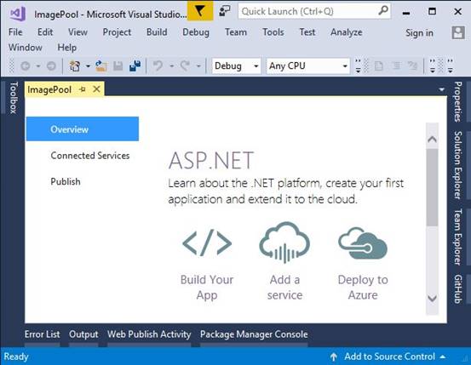The width and height of the screenshot is (471, 365).
Task: Open the feedback icon in title bar
Action: (x=225, y=11)
